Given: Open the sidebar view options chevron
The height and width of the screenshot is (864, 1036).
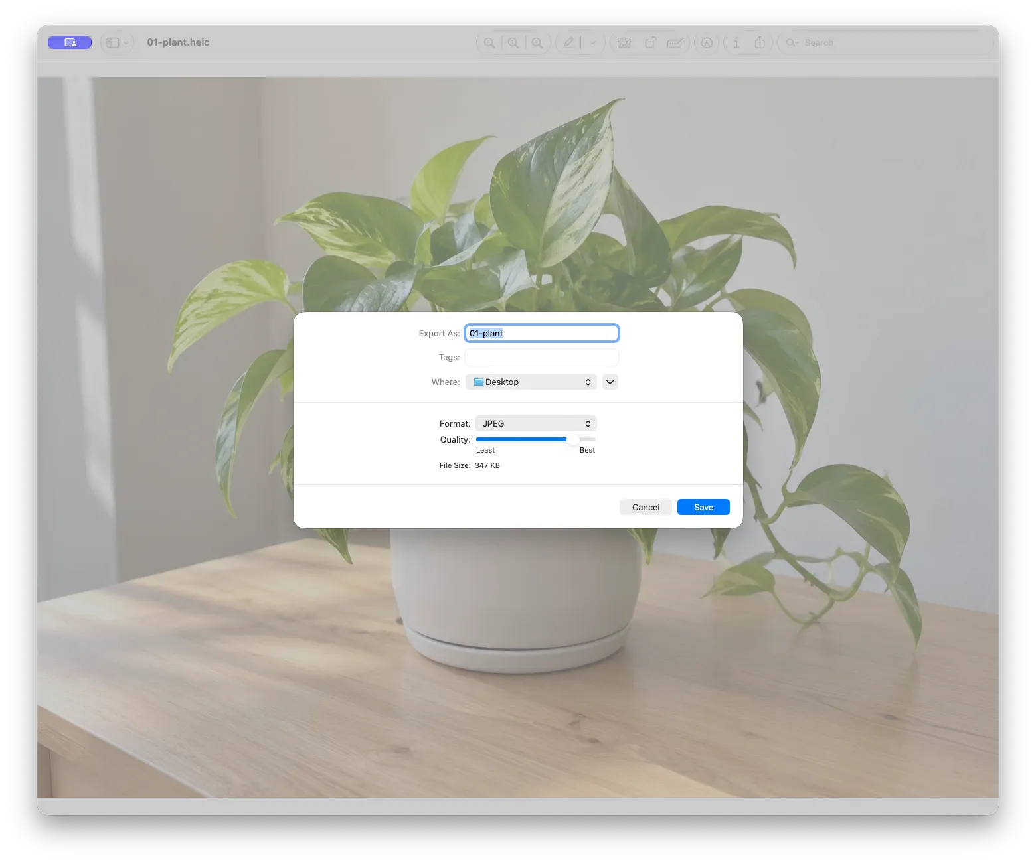Looking at the screenshot, I should 126,42.
